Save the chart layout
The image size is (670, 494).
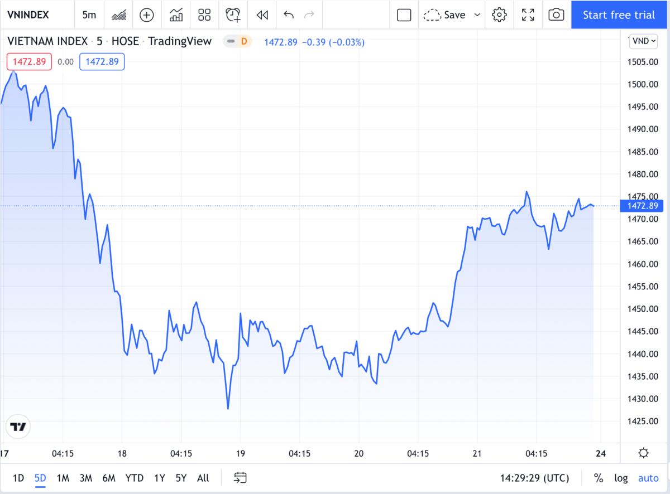444,15
